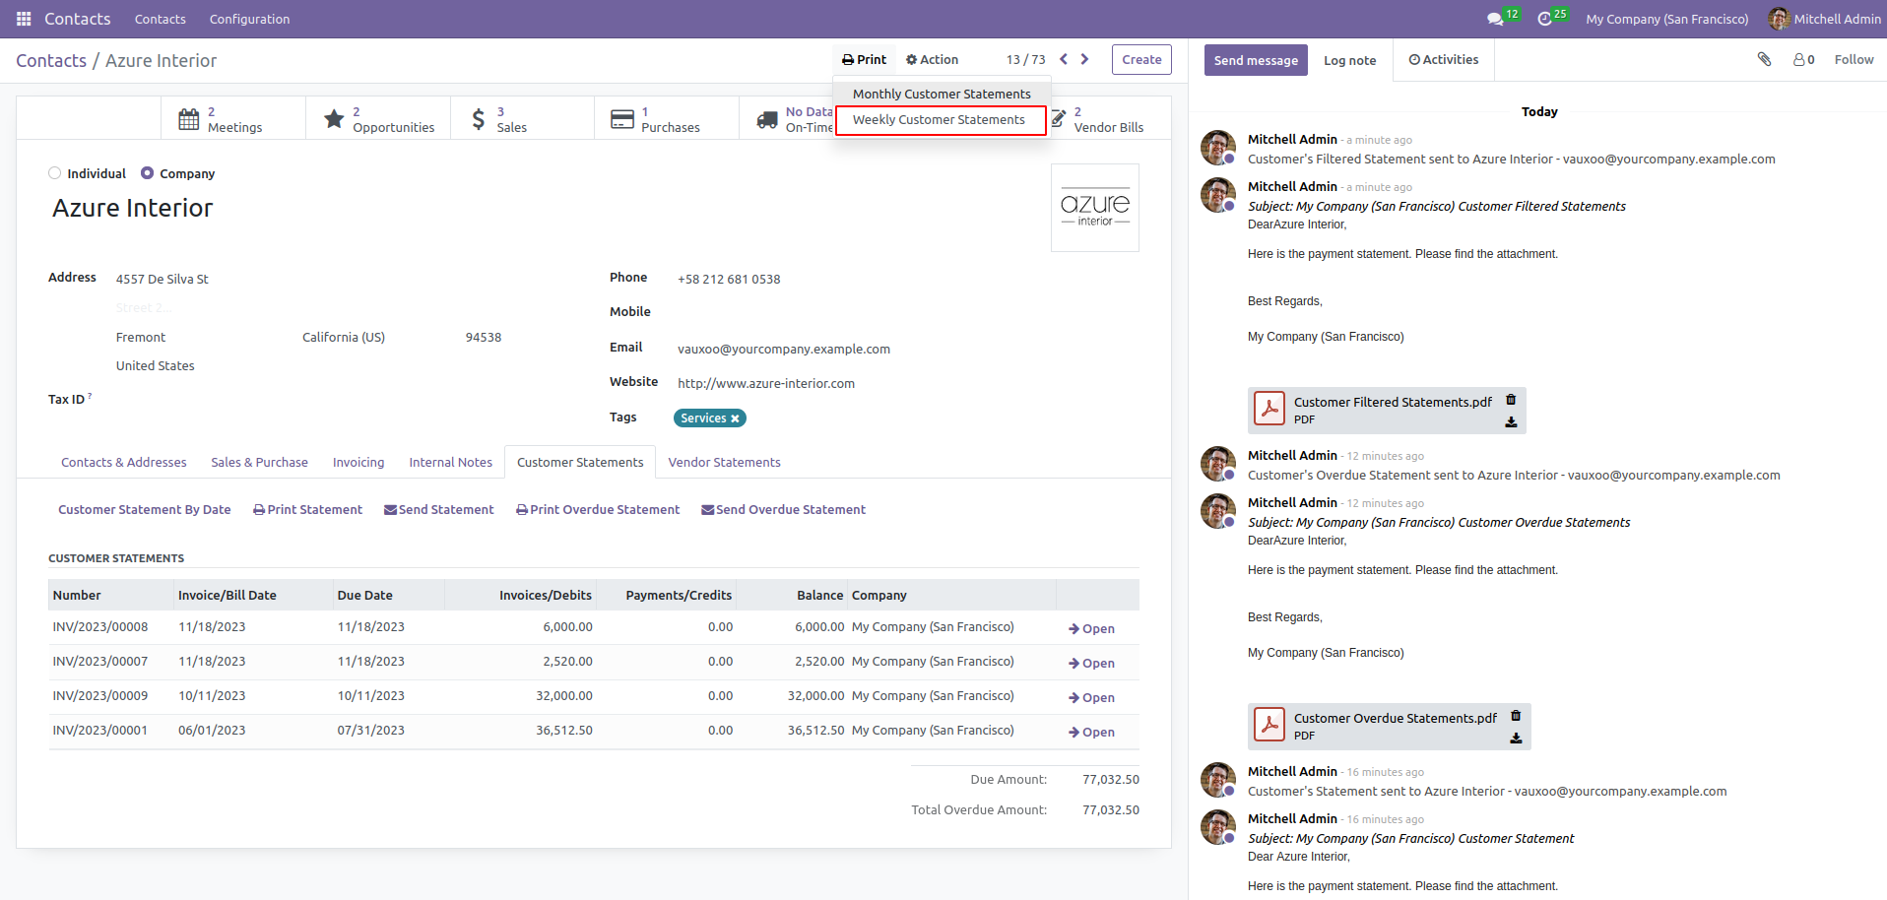Open the Opportunities star stat button
This screenshot has height=900, width=1887.
click(378, 119)
